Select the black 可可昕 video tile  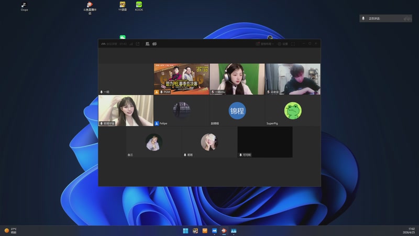[265, 142]
